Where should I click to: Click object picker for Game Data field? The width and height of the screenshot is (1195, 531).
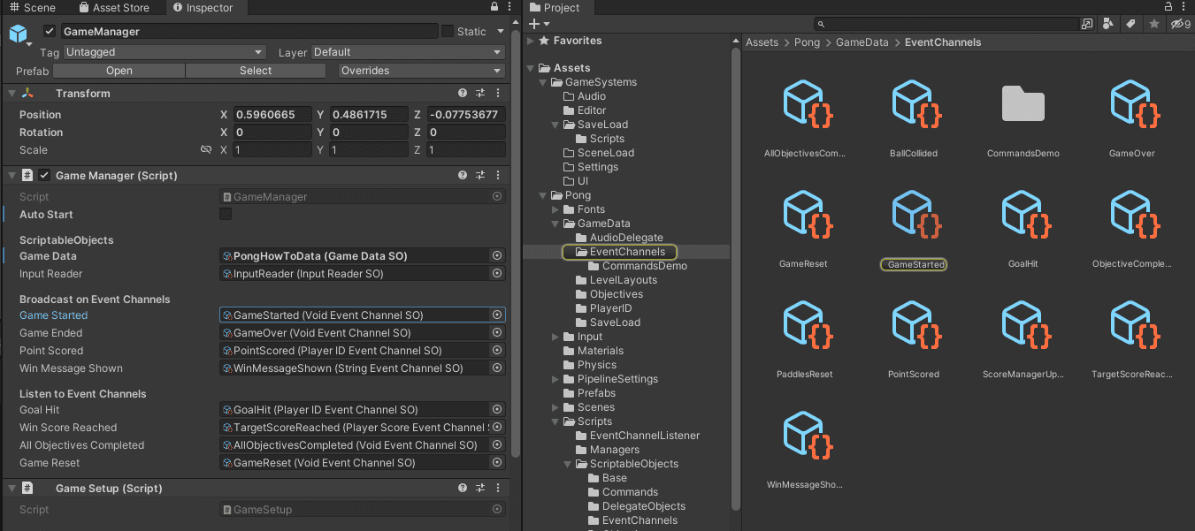point(497,256)
